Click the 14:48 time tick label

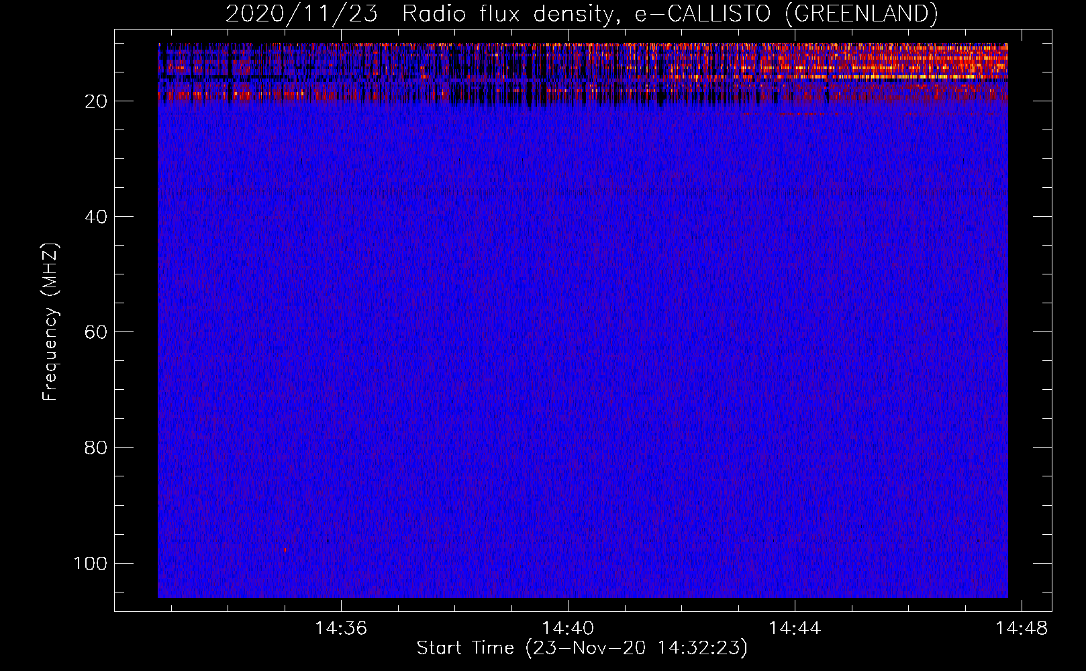[x=1021, y=628]
